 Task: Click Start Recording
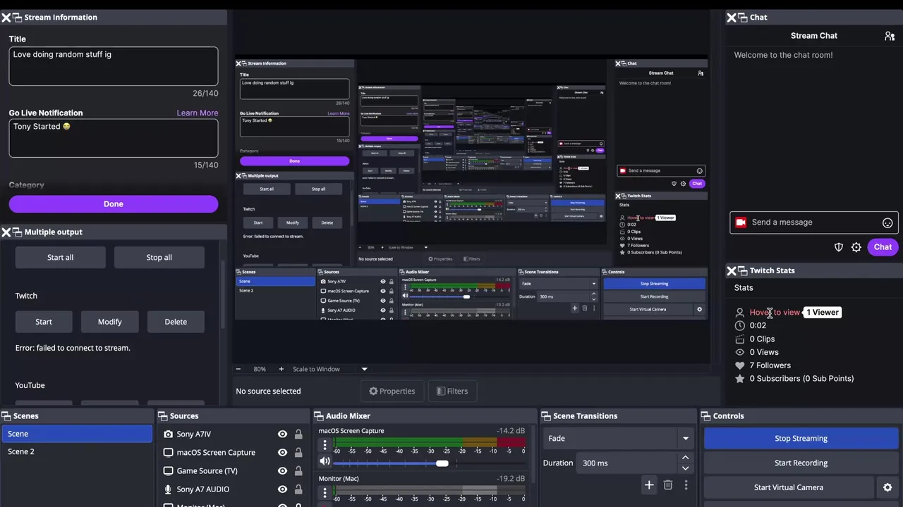(801, 463)
